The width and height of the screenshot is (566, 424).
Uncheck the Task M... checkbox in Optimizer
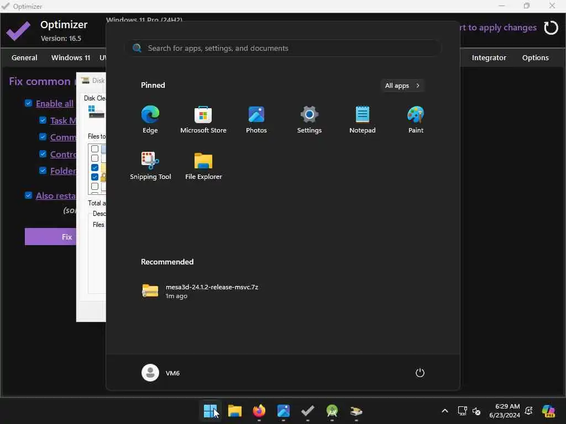(x=43, y=120)
